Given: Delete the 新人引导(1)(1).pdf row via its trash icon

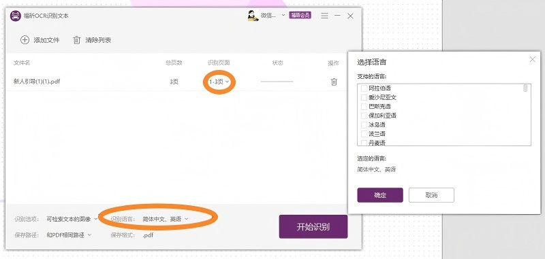Looking at the screenshot, I should (x=334, y=82).
